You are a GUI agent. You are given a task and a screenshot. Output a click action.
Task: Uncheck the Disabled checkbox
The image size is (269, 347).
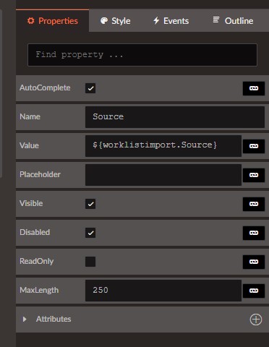point(90,233)
